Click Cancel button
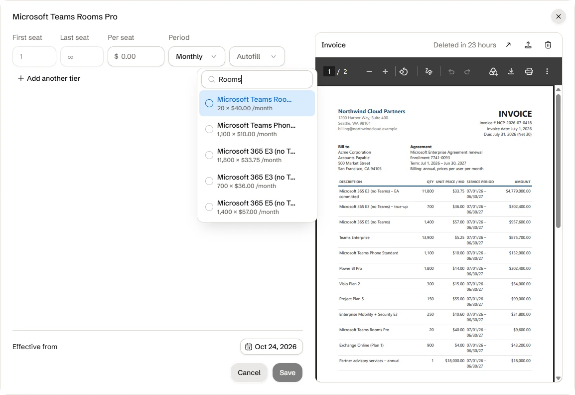Screen dimensions: 575x395 pos(249,373)
